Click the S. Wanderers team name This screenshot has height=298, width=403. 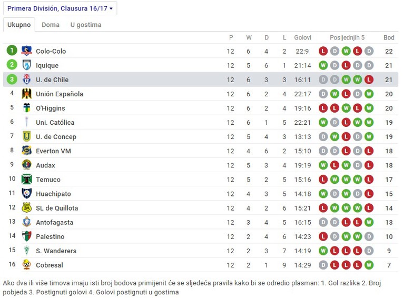pos(56,251)
